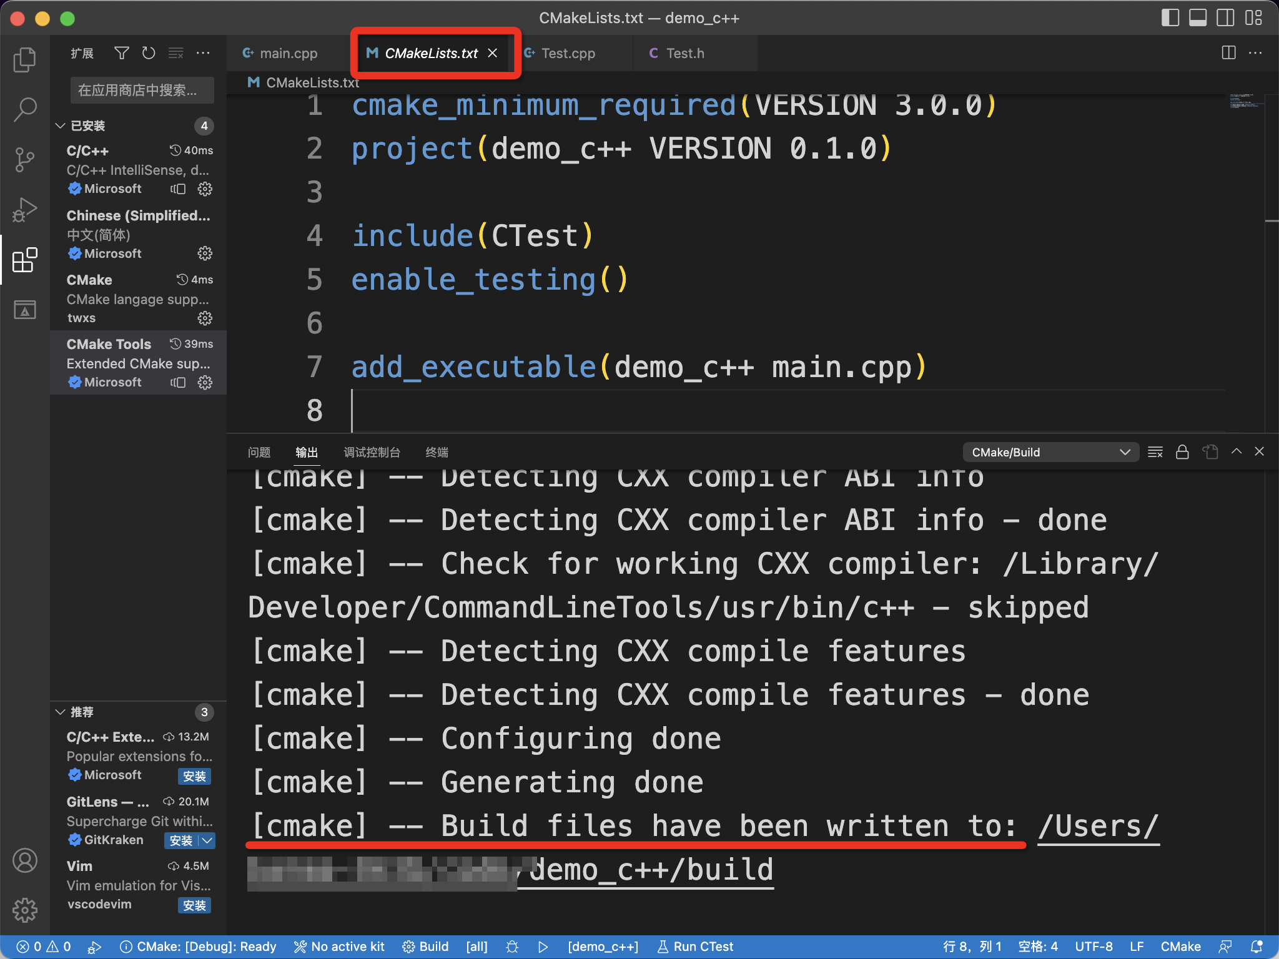The width and height of the screenshot is (1279, 959).
Task: Click the editor minimap
Action: pos(1246,101)
